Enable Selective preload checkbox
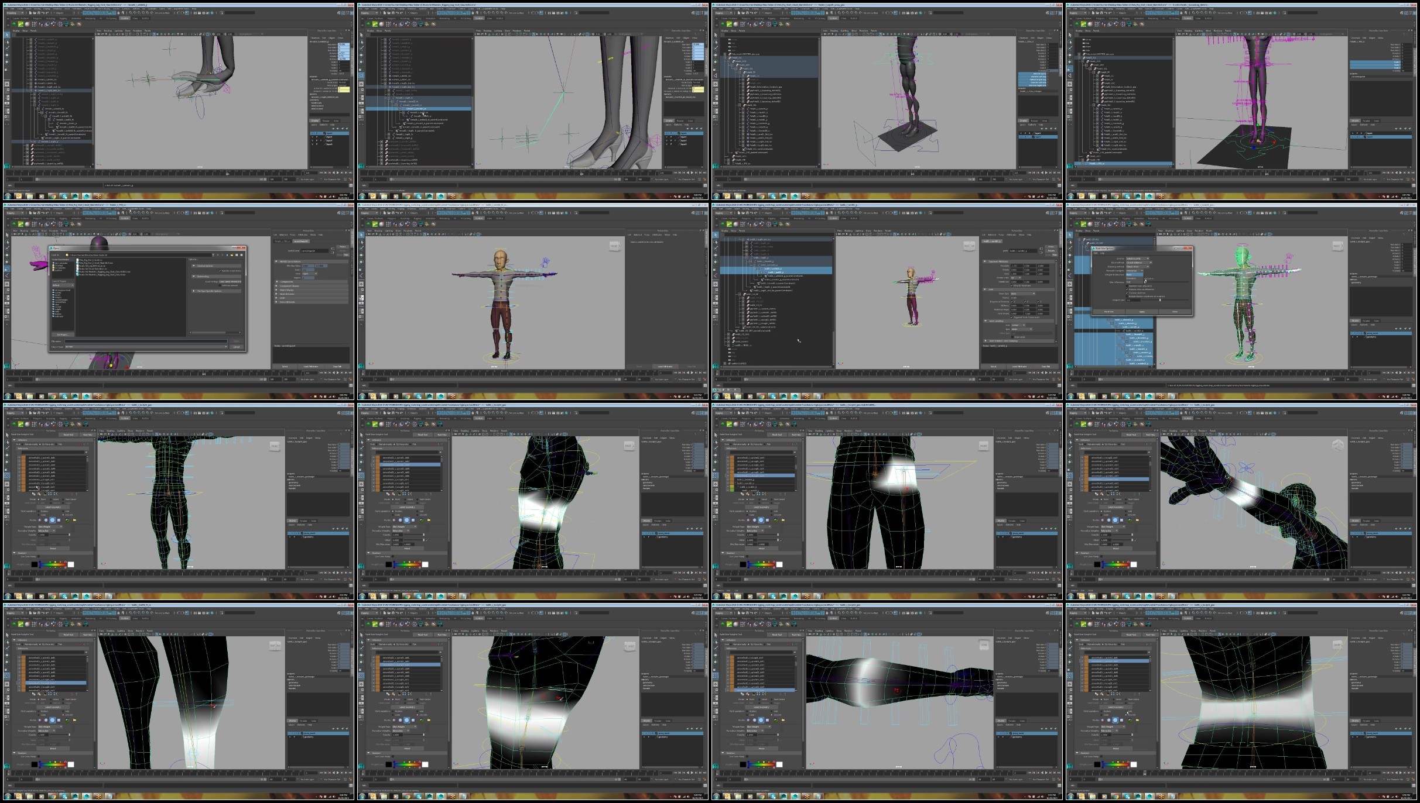Viewport: 1420px width, 803px height. [x=220, y=285]
